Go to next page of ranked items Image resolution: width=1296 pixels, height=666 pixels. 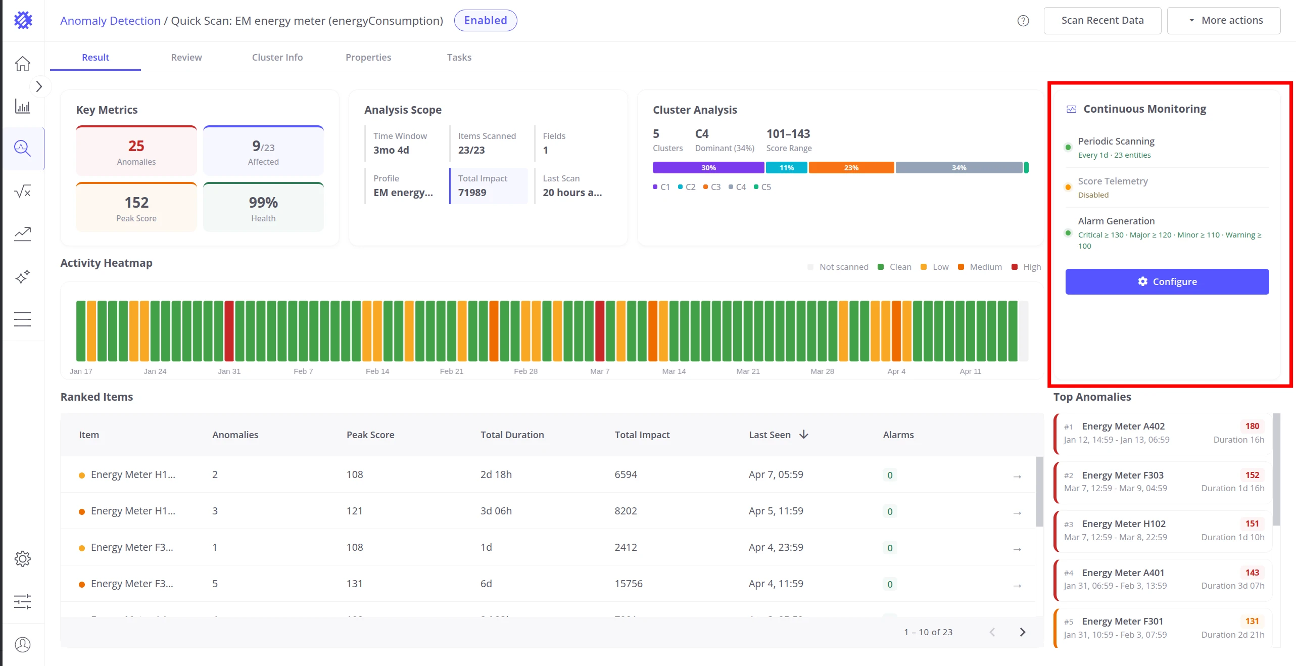point(1023,632)
